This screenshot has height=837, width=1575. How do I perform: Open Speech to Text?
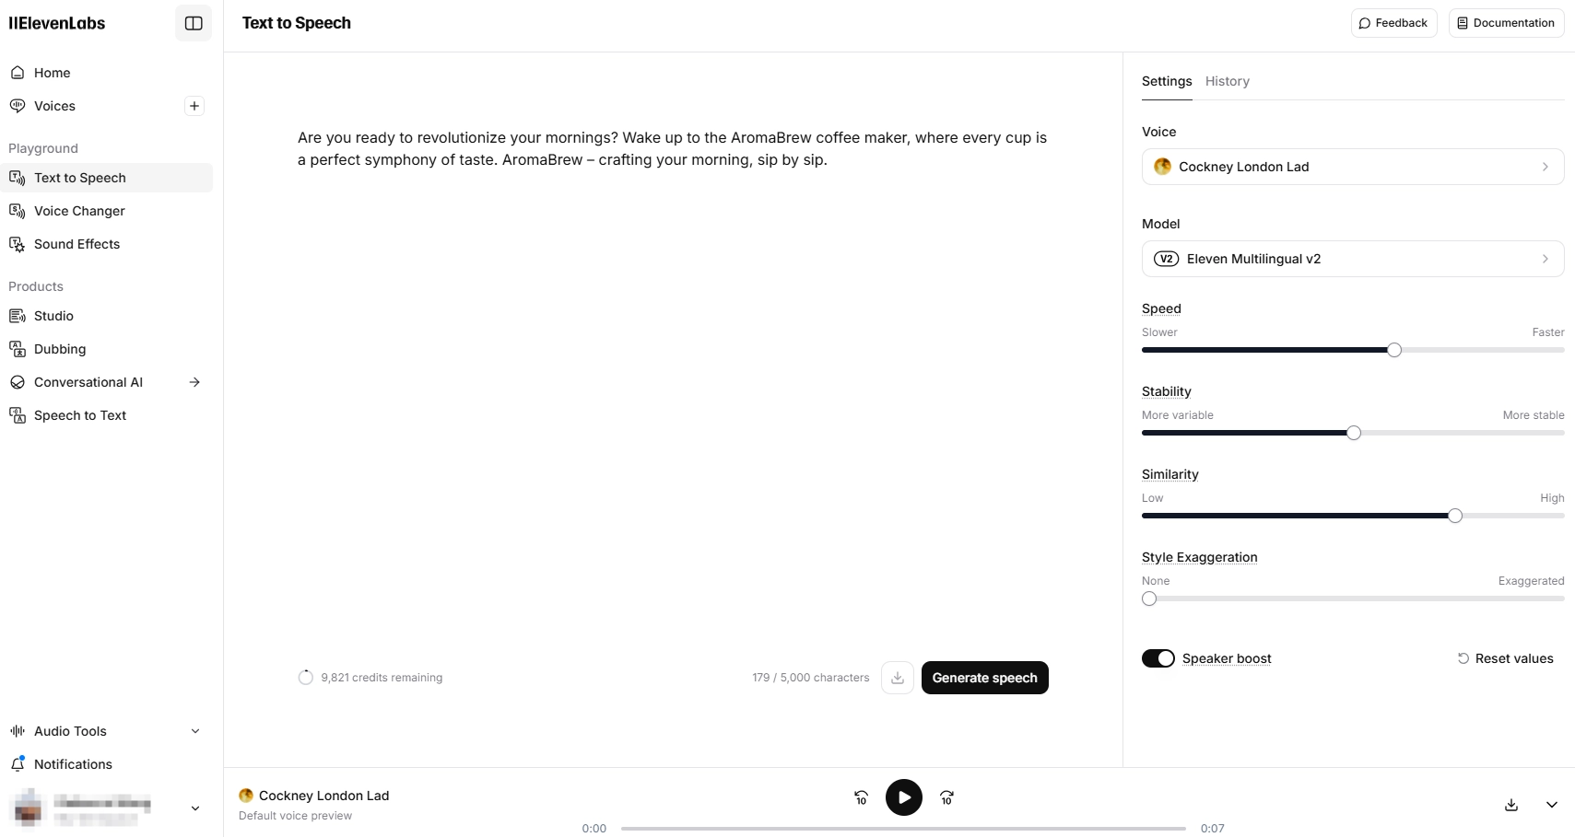coord(79,415)
